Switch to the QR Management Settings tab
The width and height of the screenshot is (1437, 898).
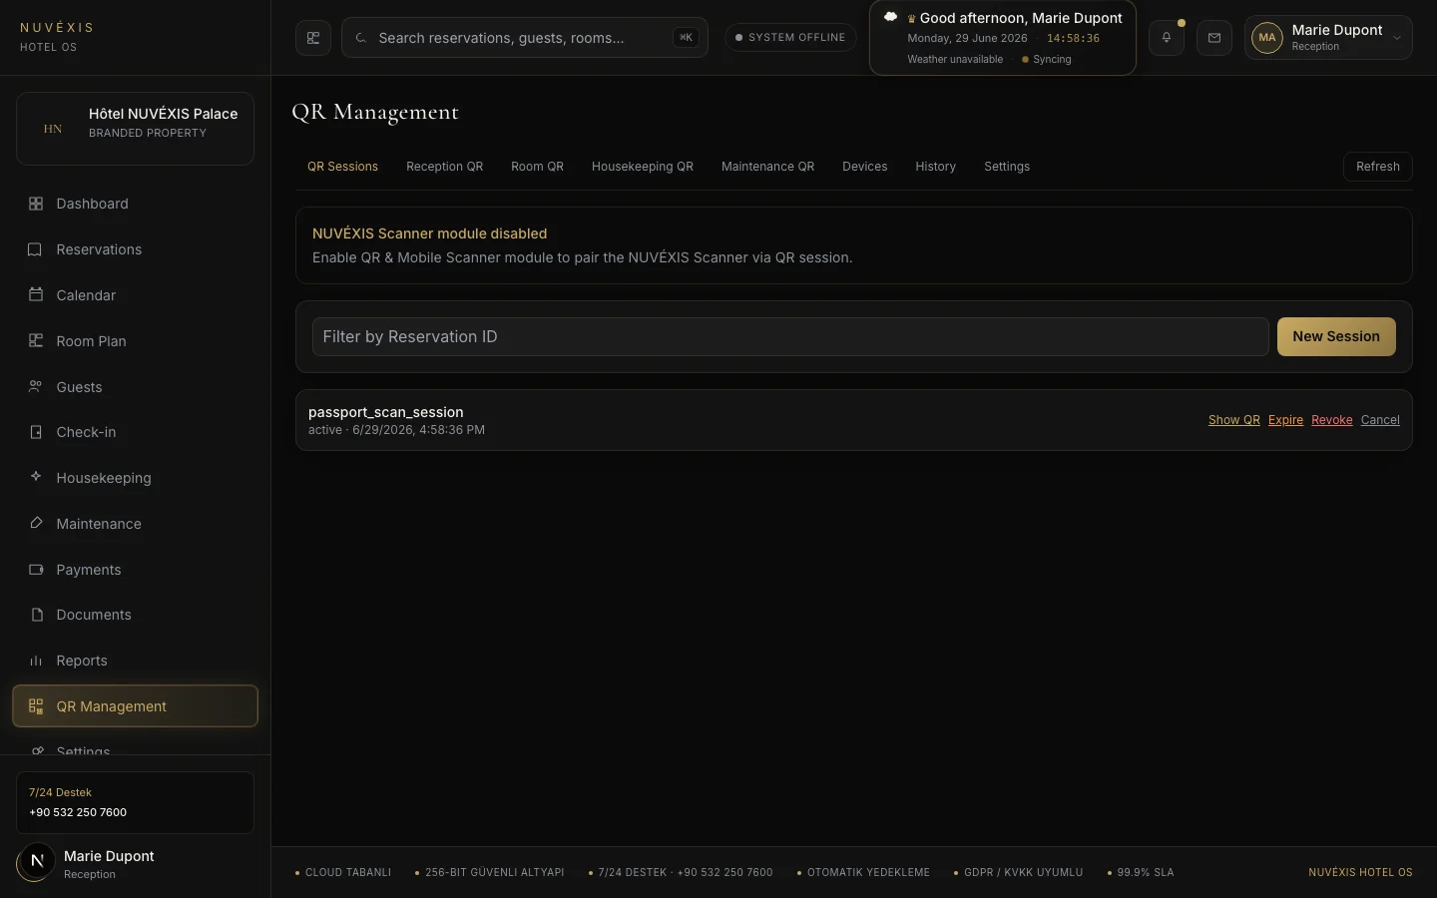1007,167
